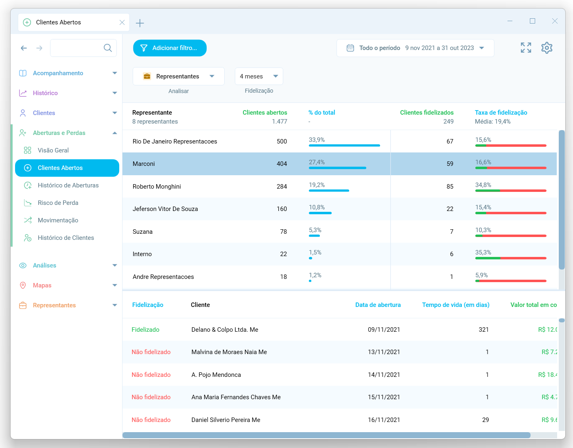The image size is (573, 448).
Task: Expand the Clientes menu section
Action: (115, 113)
